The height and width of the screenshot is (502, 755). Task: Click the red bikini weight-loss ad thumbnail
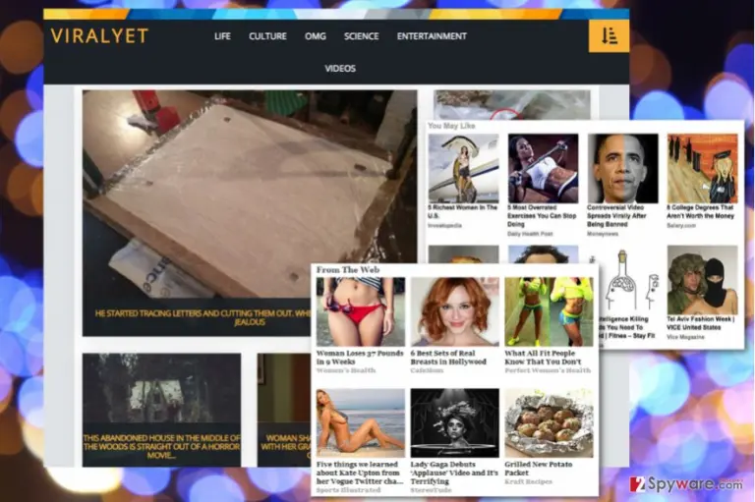click(361, 311)
